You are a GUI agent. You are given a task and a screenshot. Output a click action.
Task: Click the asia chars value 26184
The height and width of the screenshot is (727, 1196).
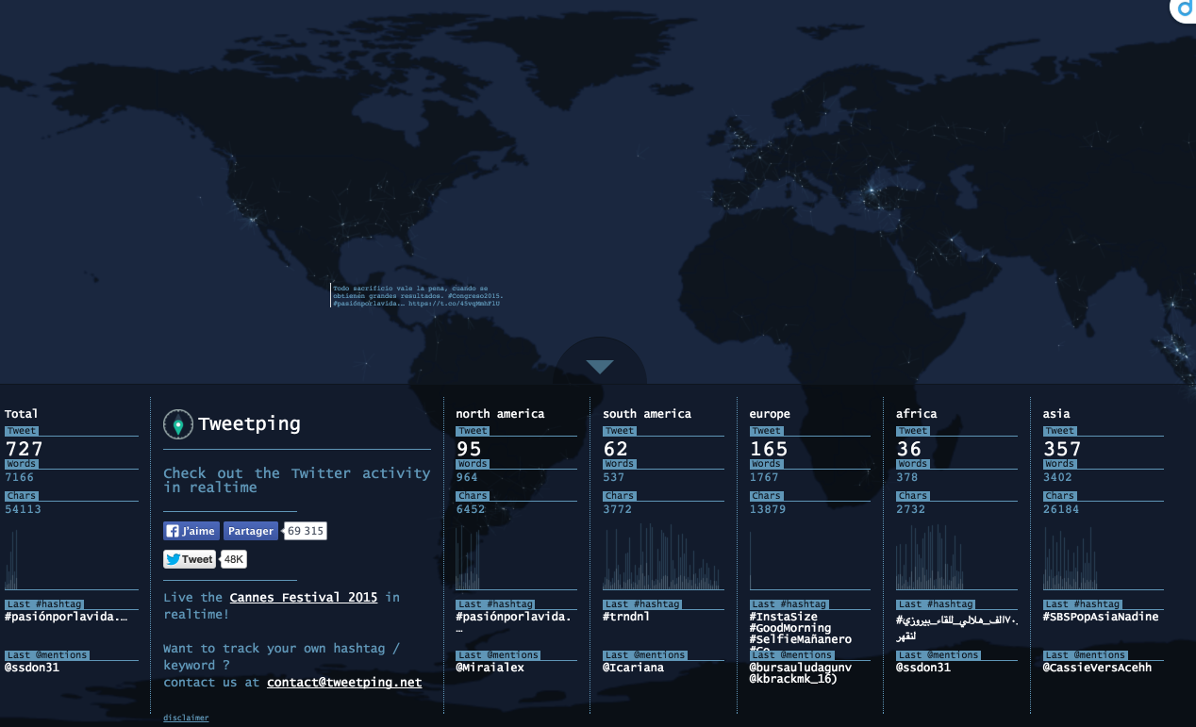click(x=1061, y=509)
